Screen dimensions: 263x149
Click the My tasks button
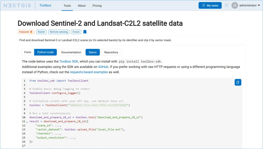[210, 5]
